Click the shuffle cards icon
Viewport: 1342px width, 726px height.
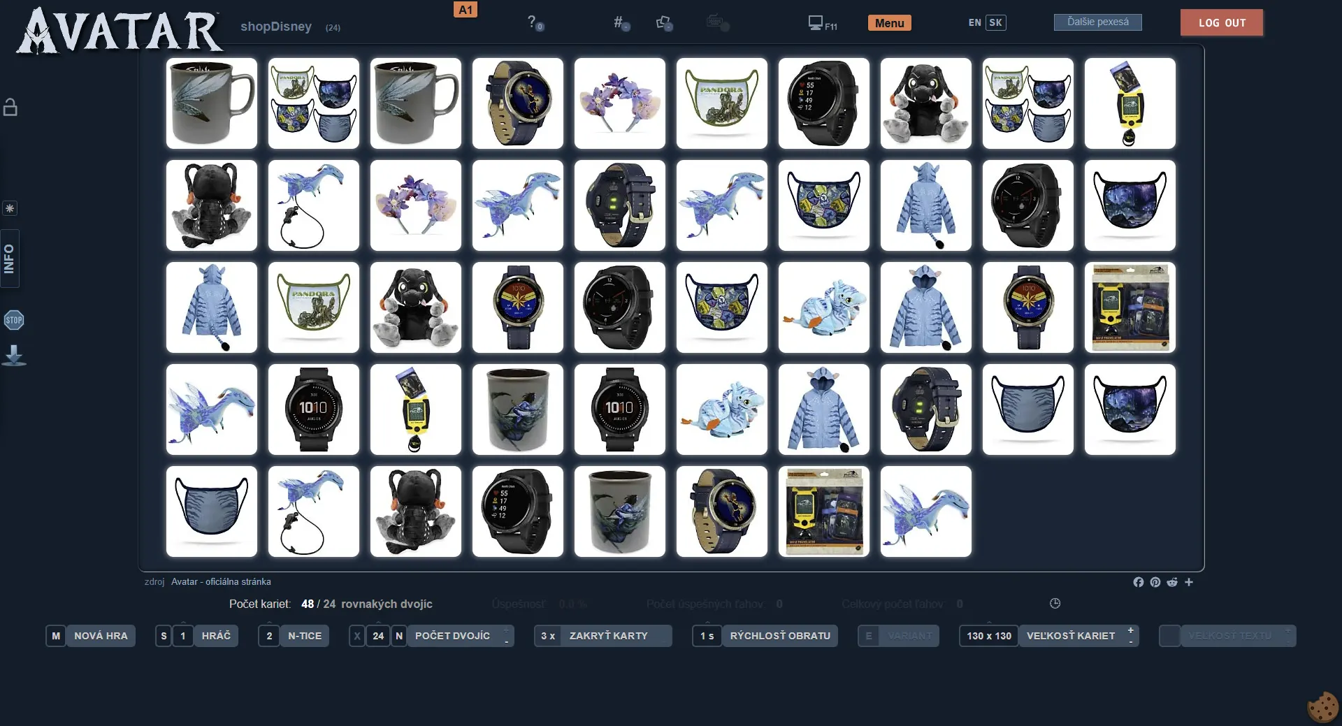(664, 23)
